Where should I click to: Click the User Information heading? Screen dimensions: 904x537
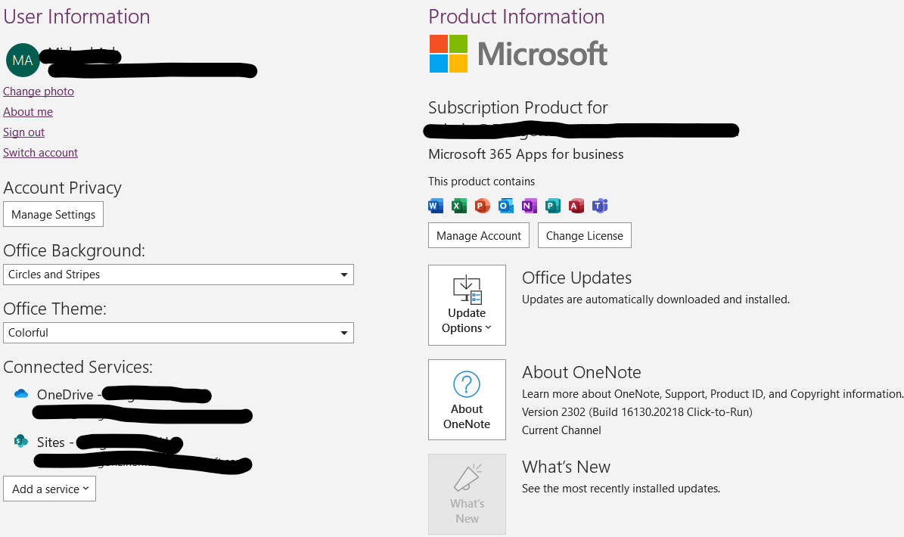pyautogui.click(x=76, y=17)
